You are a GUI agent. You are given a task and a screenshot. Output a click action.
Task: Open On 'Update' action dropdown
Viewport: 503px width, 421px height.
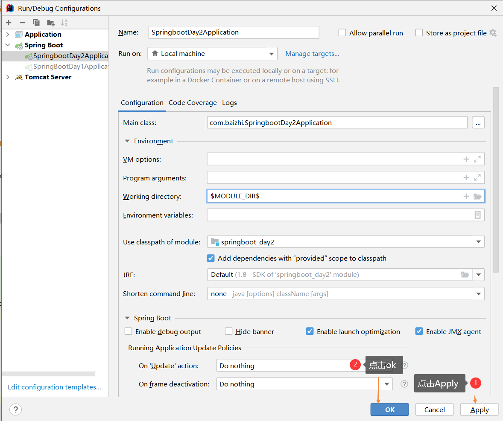[x=304, y=365]
